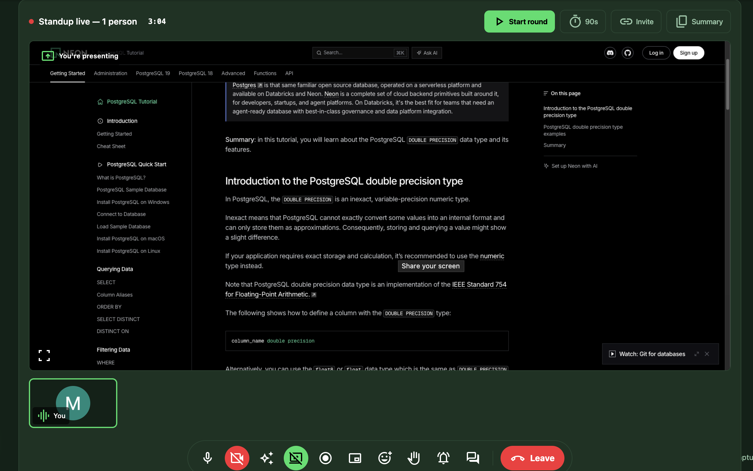The height and width of the screenshot is (471, 753).
Task: Open the GitHub icon on shared page
Action: 627,53
